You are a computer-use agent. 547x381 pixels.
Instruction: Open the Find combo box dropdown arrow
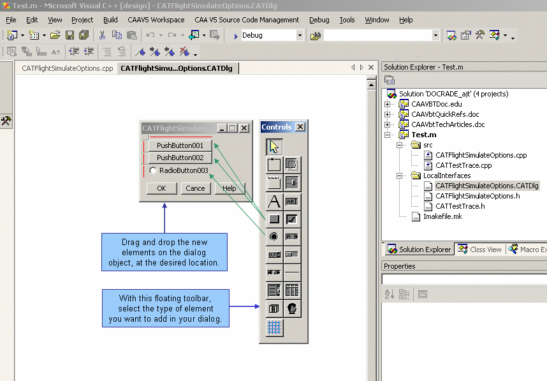(435, 35)
